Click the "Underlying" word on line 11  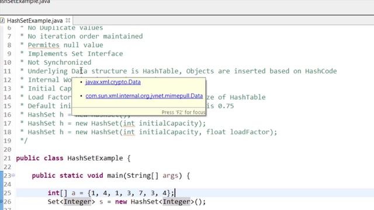[47, 71]
